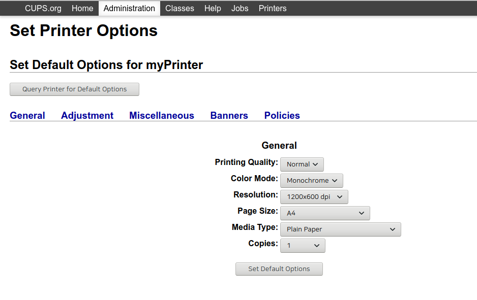The image size is (477, 300).
Task: Show the Policies section
Action: [282, 116]
